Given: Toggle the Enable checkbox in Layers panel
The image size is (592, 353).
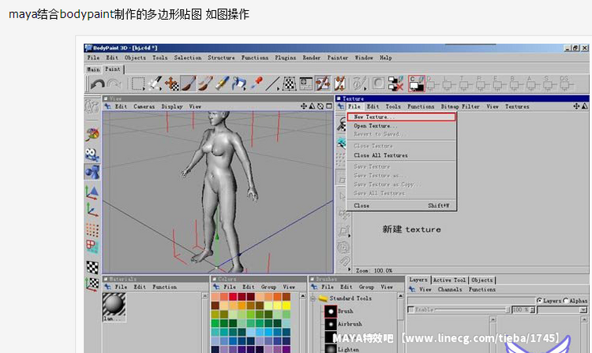Looking at the screenshot, I should click(411, 310).
